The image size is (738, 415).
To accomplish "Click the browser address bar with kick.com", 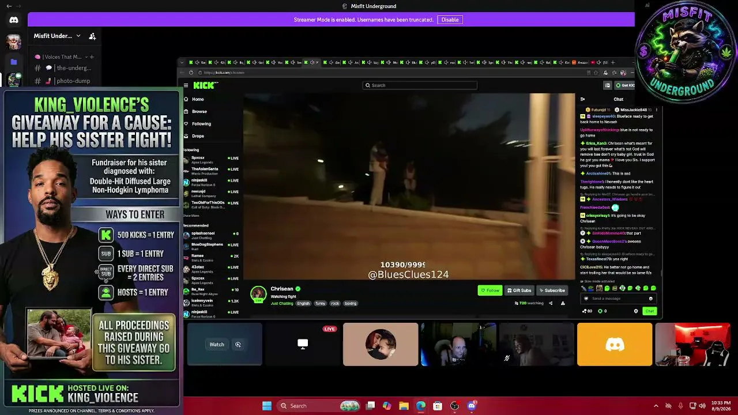I will (392, 73).
